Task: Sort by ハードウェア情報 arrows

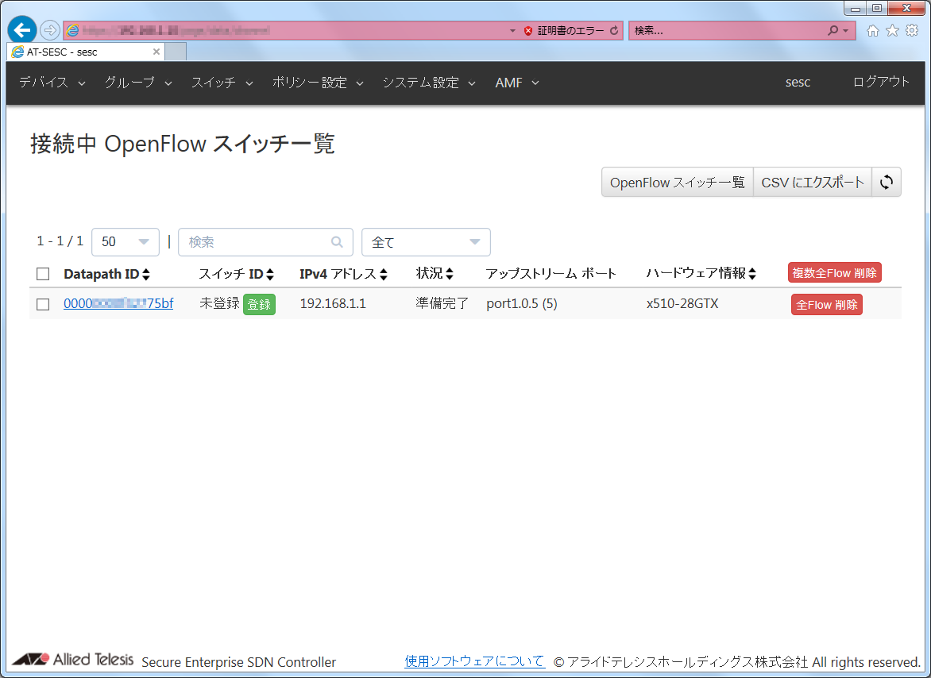Action: 752,273
